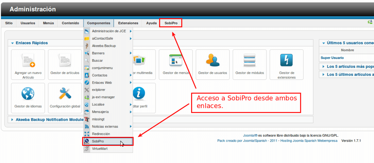Screen dimensions: 374x163
Task: Open Gestor de menús quick link icon
Action: (x=175, y=65)
